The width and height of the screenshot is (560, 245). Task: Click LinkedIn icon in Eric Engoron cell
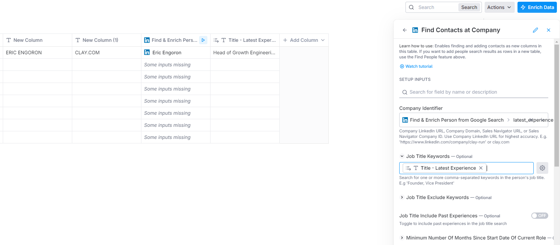(x=147, y=53)
